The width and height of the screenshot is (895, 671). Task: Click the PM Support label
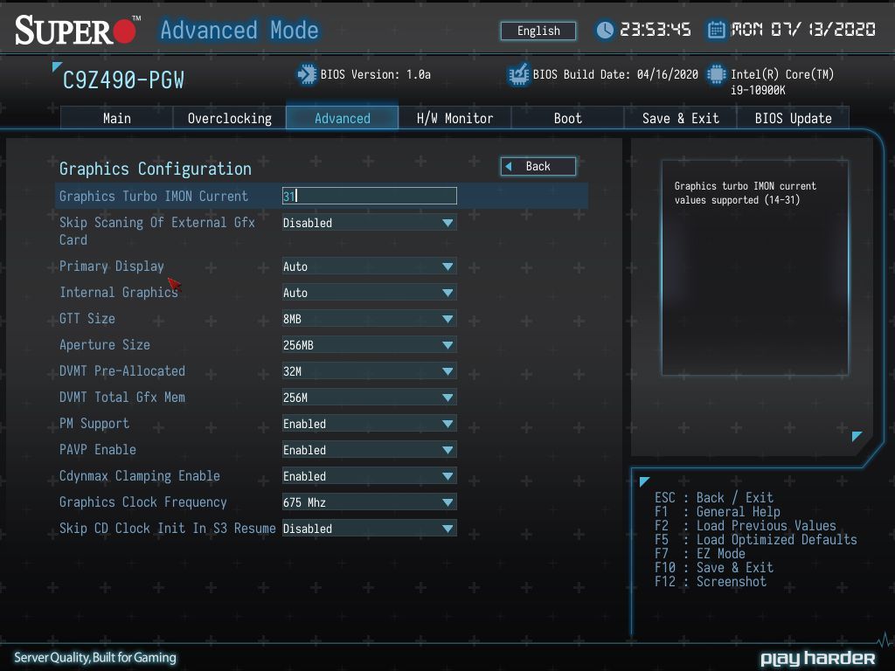point(94,424)
